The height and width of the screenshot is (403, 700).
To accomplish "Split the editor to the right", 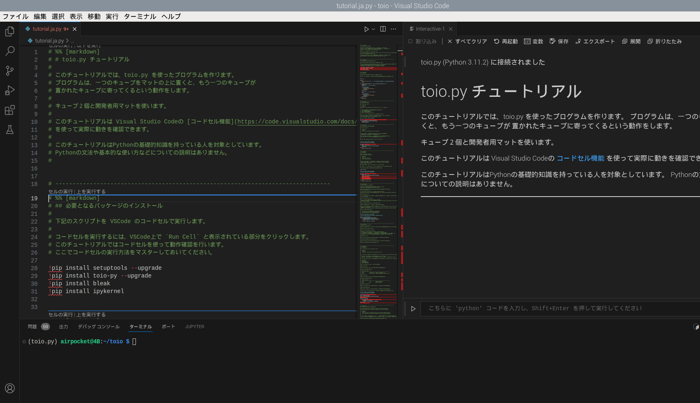I will tap(383, 29).
